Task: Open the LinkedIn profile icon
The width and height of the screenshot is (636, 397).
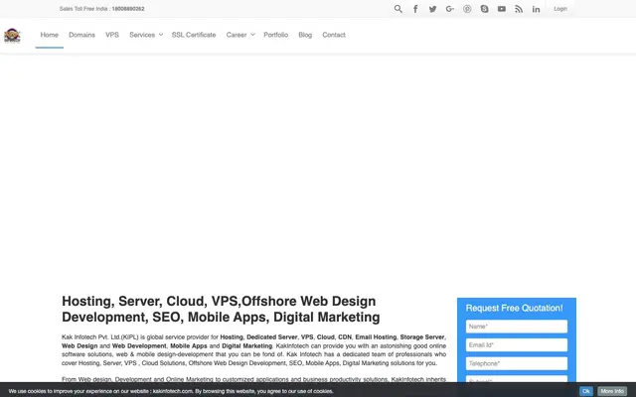Action: 537,9
